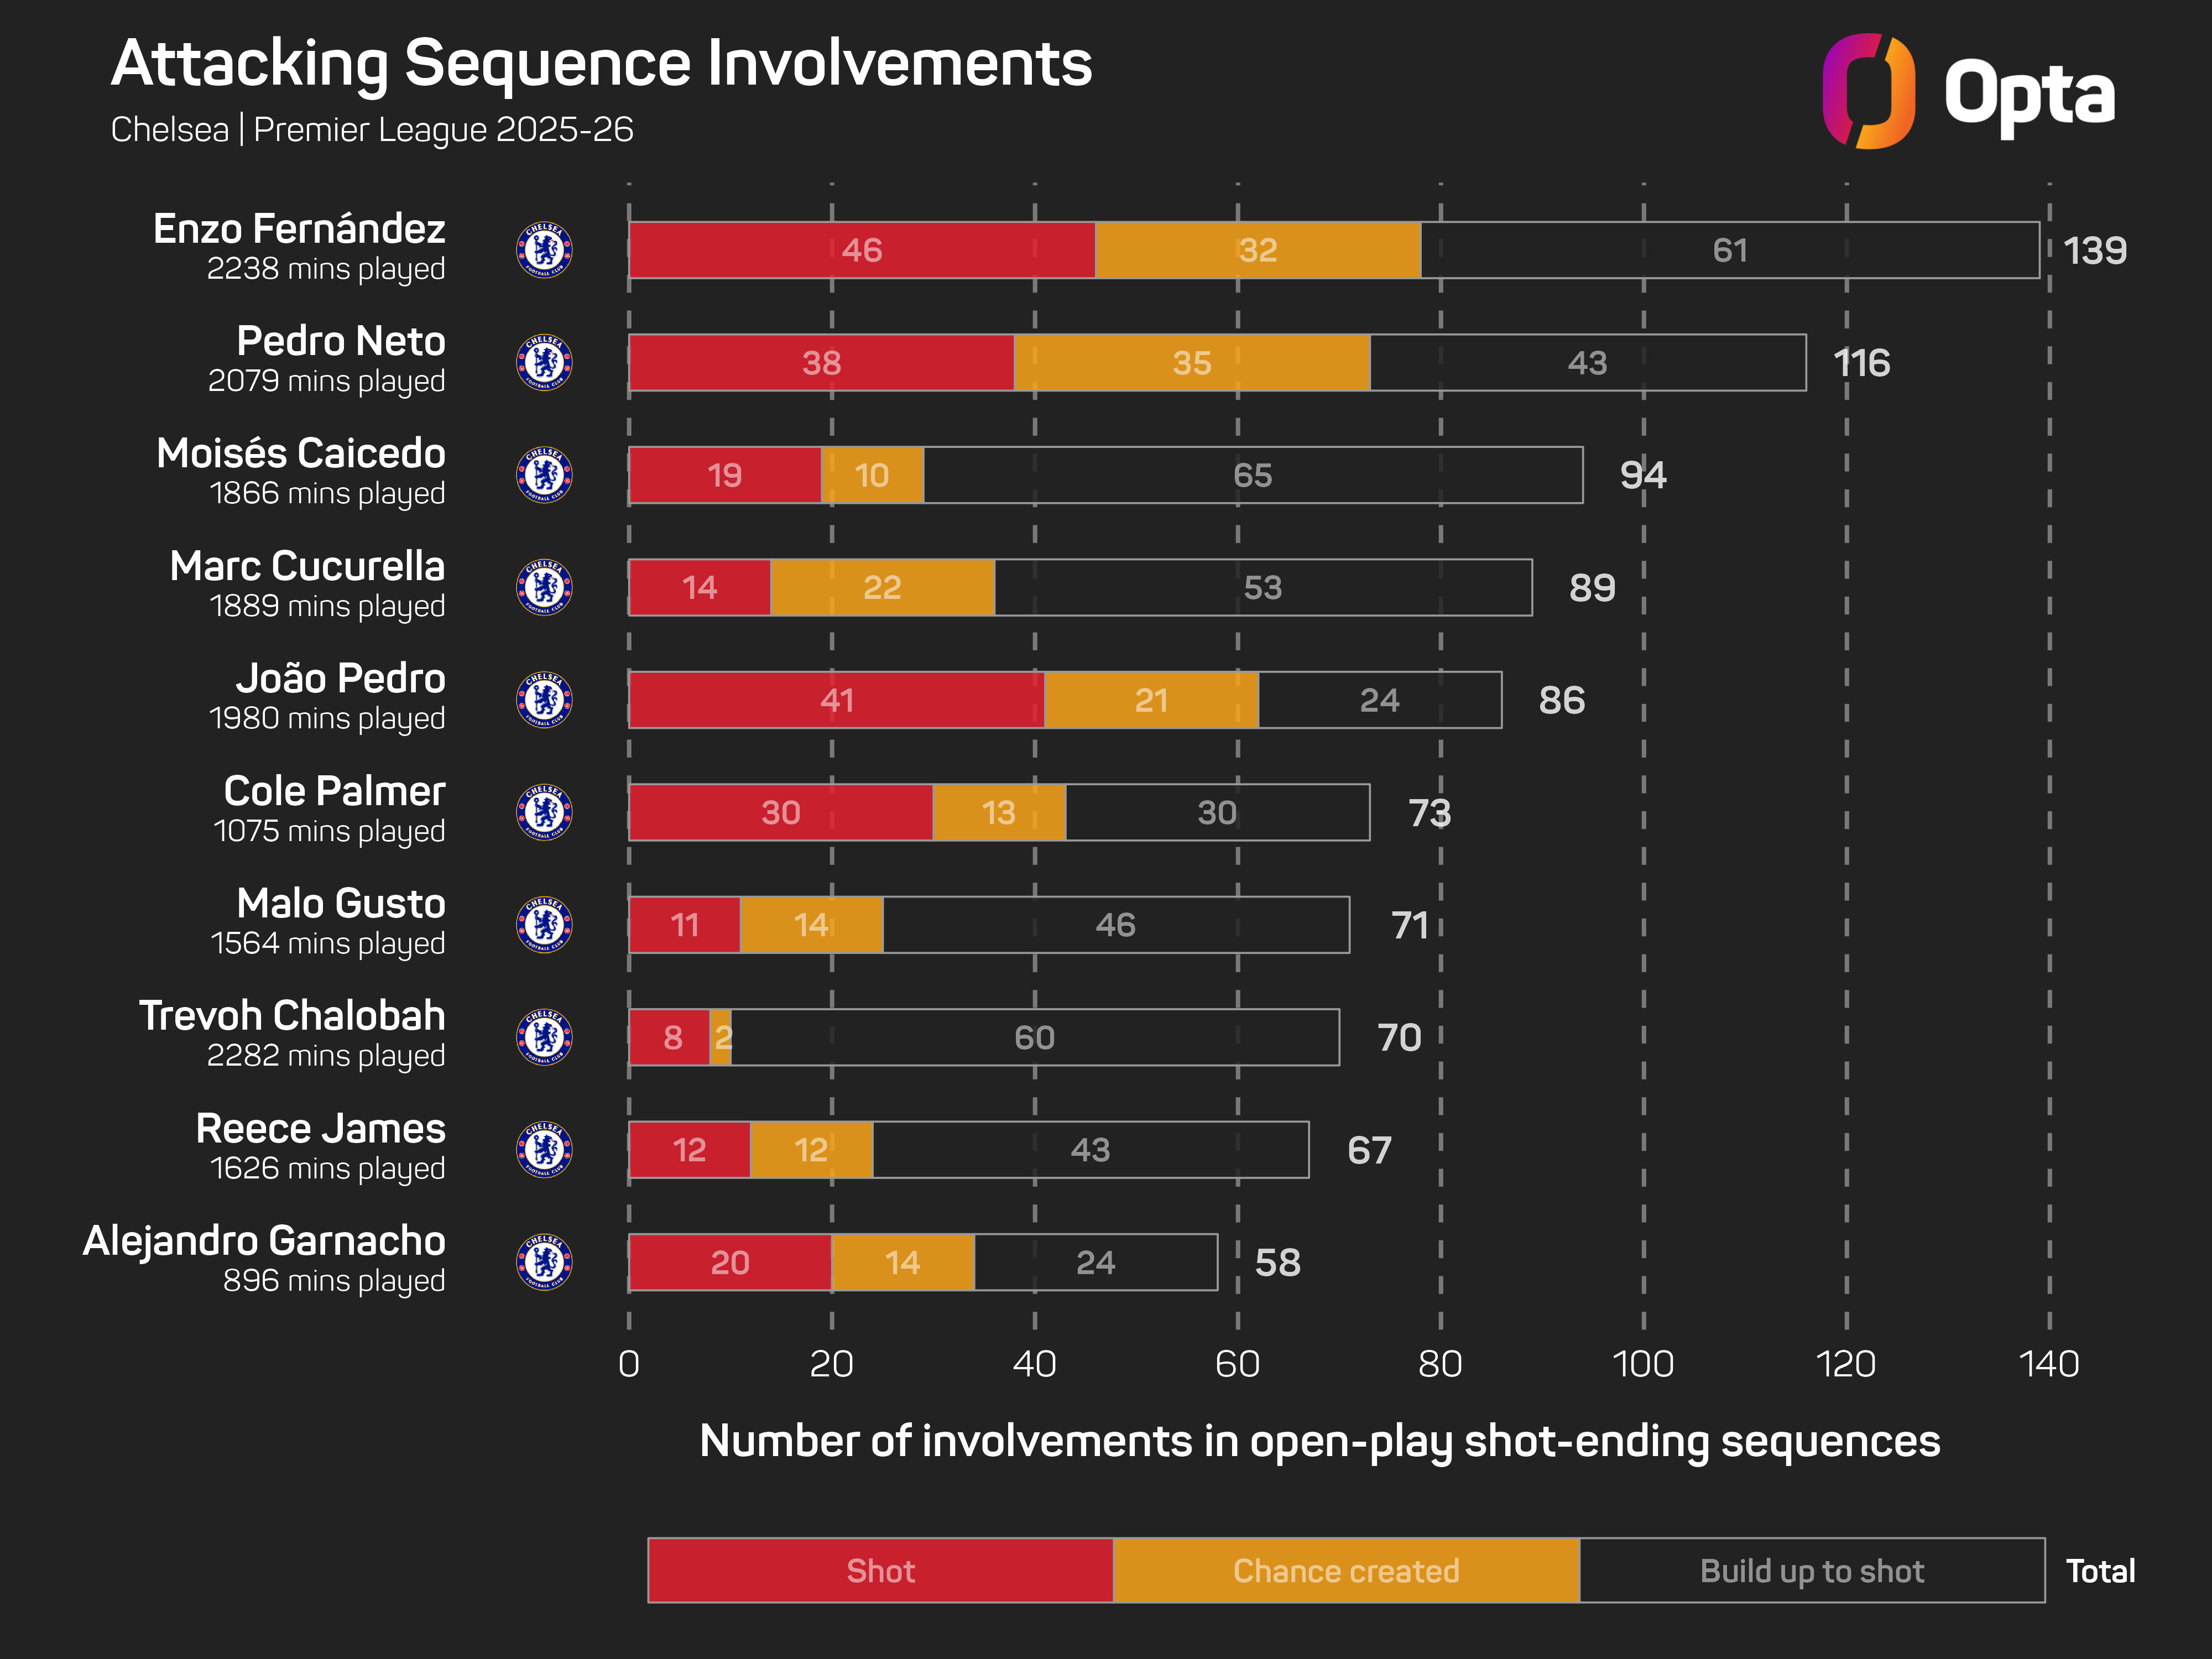
Task: Click the red Shot legend swatch
Action: pos(880,1570)
